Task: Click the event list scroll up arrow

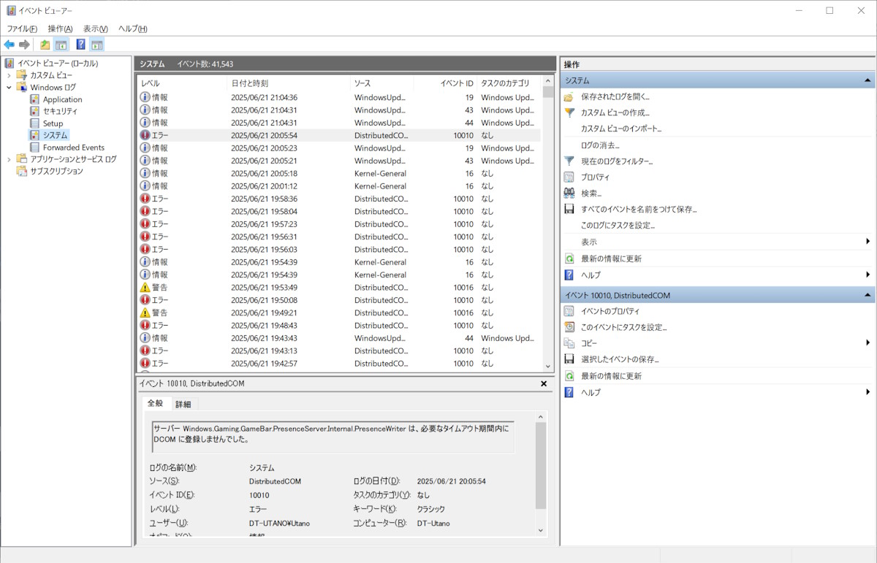Action: point(548,81)
